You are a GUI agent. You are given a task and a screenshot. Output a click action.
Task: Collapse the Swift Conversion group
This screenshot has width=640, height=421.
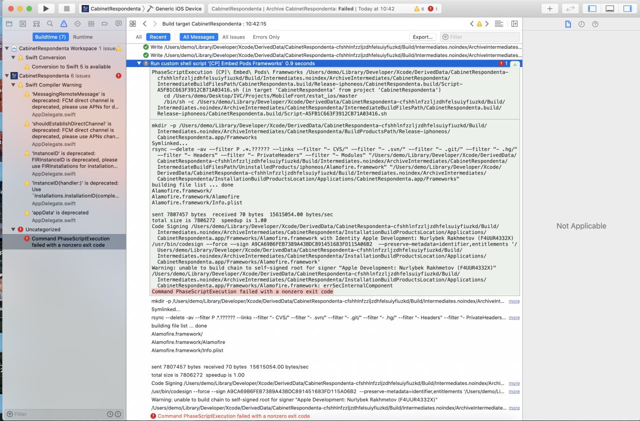coord(13,57)
